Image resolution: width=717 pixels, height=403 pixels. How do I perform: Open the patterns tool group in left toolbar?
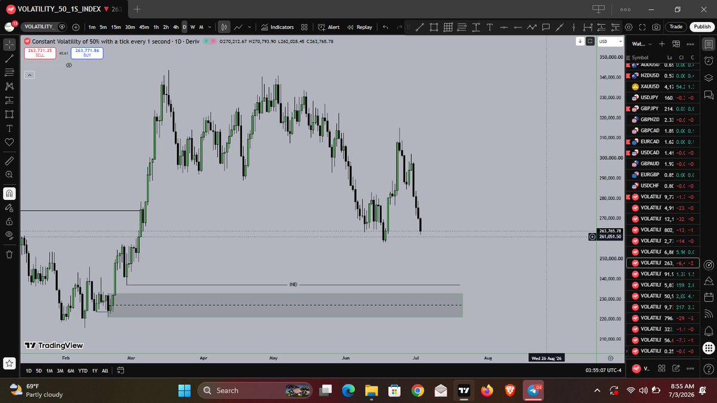coord(9,86)
